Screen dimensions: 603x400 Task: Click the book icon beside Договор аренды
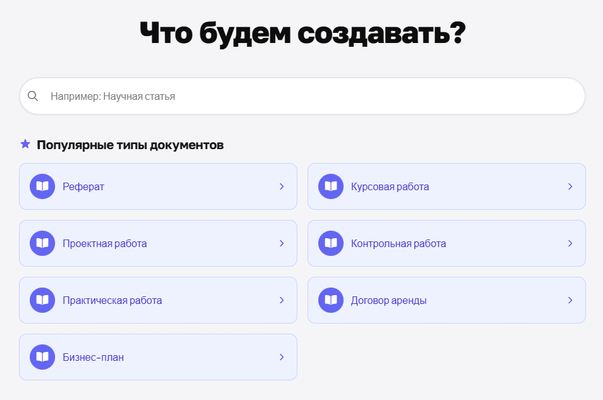coord(331,300)
